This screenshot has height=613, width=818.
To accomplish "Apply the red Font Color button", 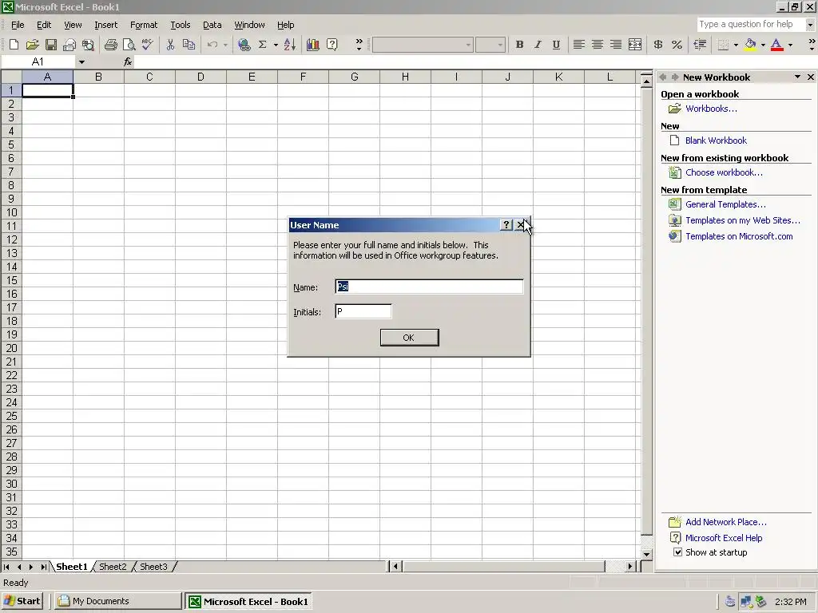I will pyautogui.click(x=777, y=45).
